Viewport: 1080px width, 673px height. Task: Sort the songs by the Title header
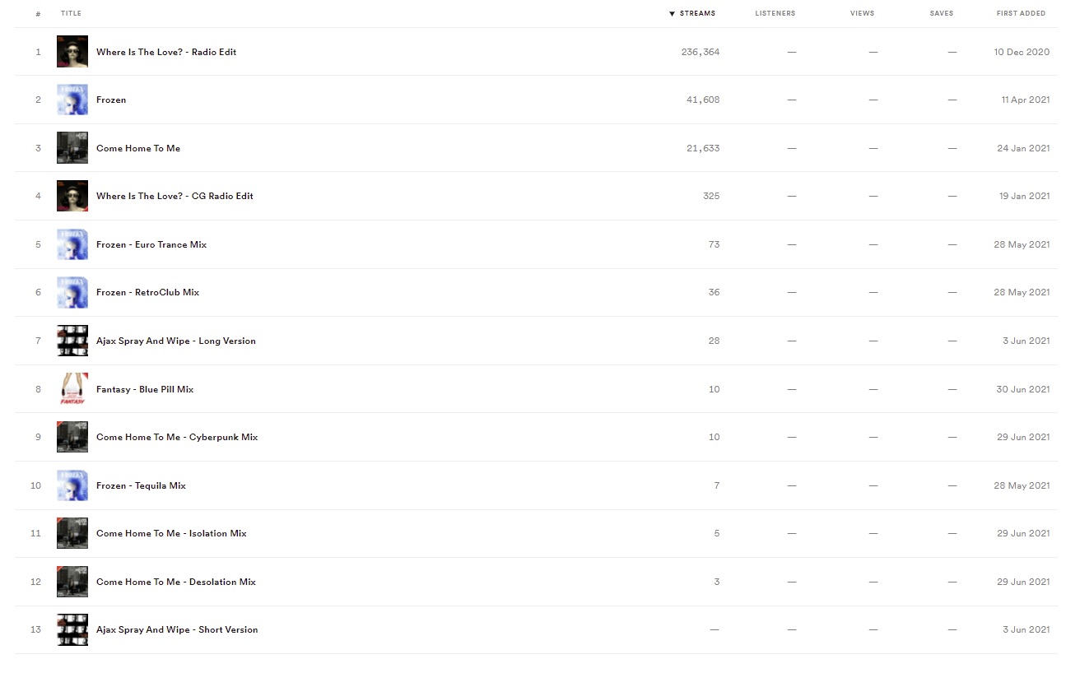pyautogui.click(x=71, y=14)
